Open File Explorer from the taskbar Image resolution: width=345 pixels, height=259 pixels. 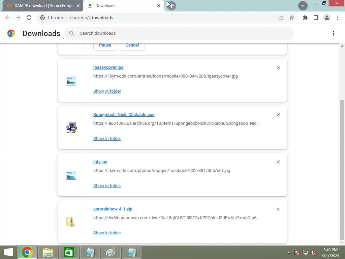48,252
